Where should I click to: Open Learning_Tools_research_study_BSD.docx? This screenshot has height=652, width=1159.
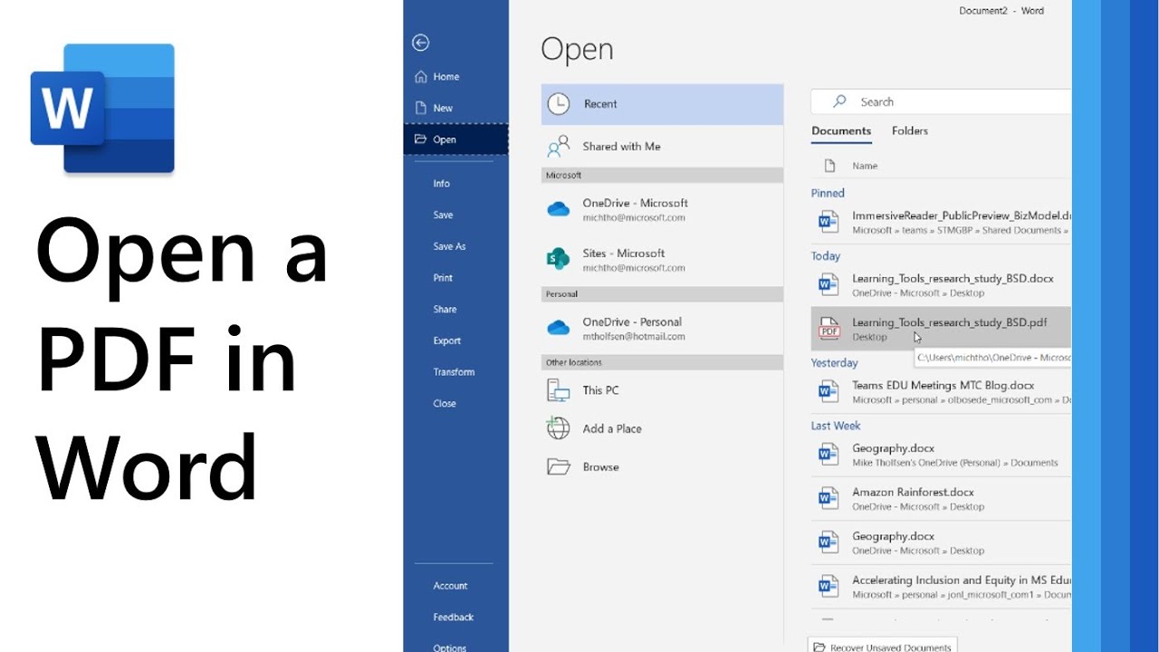coord(941,285)
